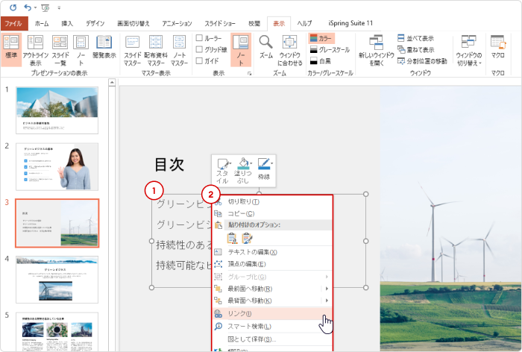Screen dimensions: 522x352
Task: Expand 最背面へ移動(K) submenu arrow
Action: [327, 301]
